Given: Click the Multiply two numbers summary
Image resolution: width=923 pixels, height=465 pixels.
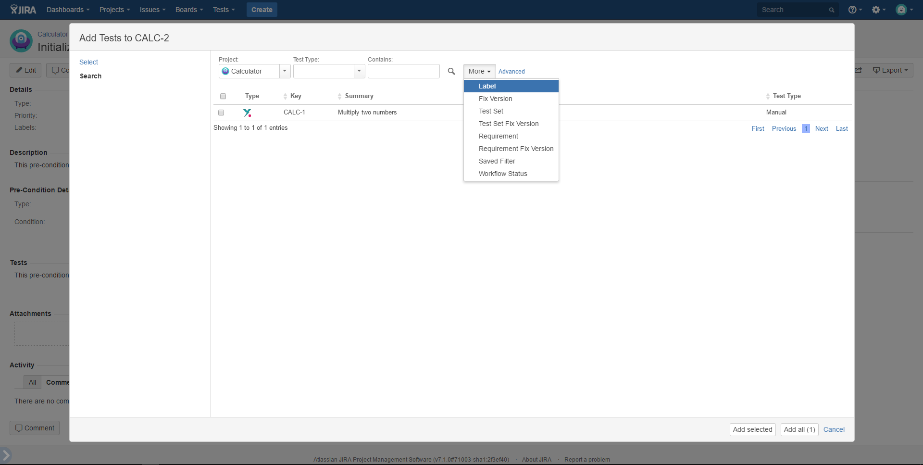Looking at the screenshot, I should (367, 113).
